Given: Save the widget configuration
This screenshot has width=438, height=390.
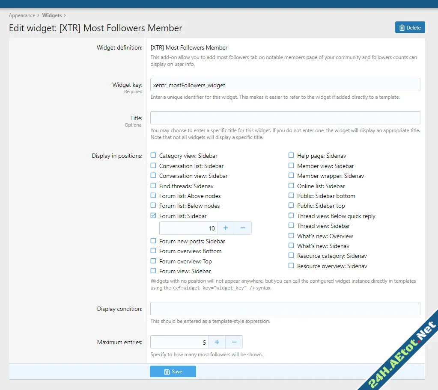Looking at the screenshot, I should (173, 371).
